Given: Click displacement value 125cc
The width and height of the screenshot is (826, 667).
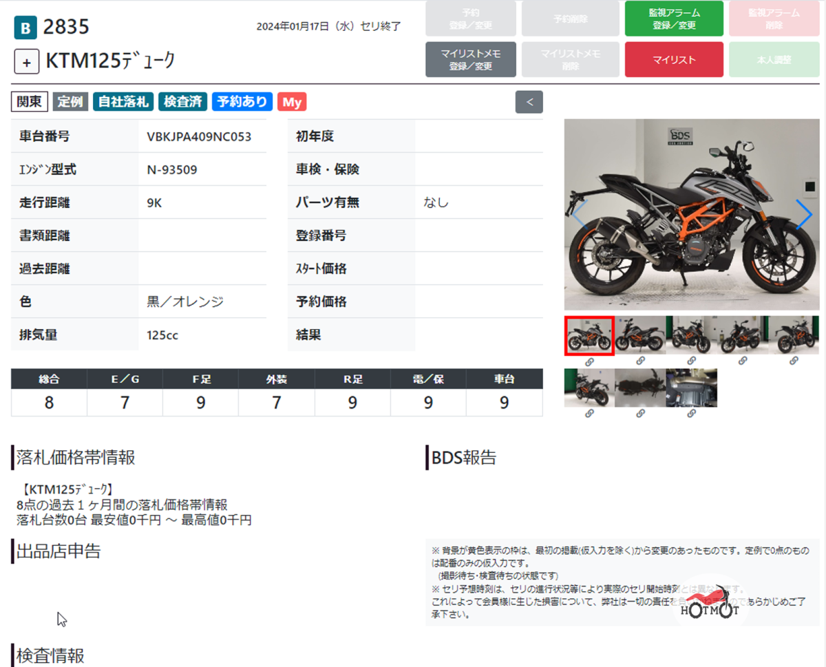Looking at the screenshot, I should coord(162,335).
